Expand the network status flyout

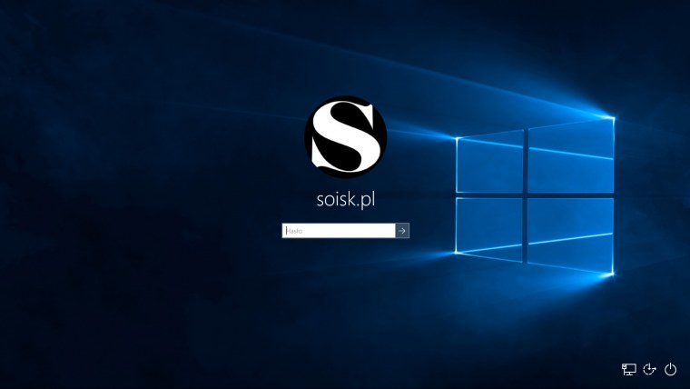pos(628,369)
